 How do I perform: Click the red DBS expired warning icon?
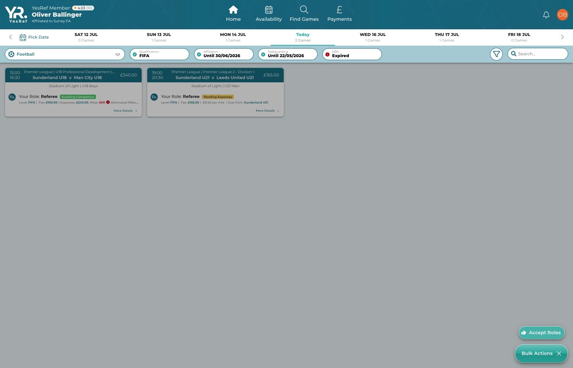(327, 55)
